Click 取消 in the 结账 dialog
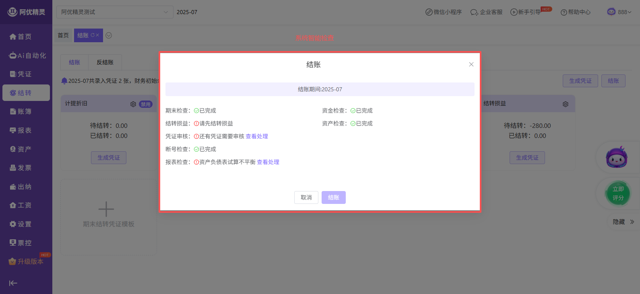640x294 pixels. point(306,197)
